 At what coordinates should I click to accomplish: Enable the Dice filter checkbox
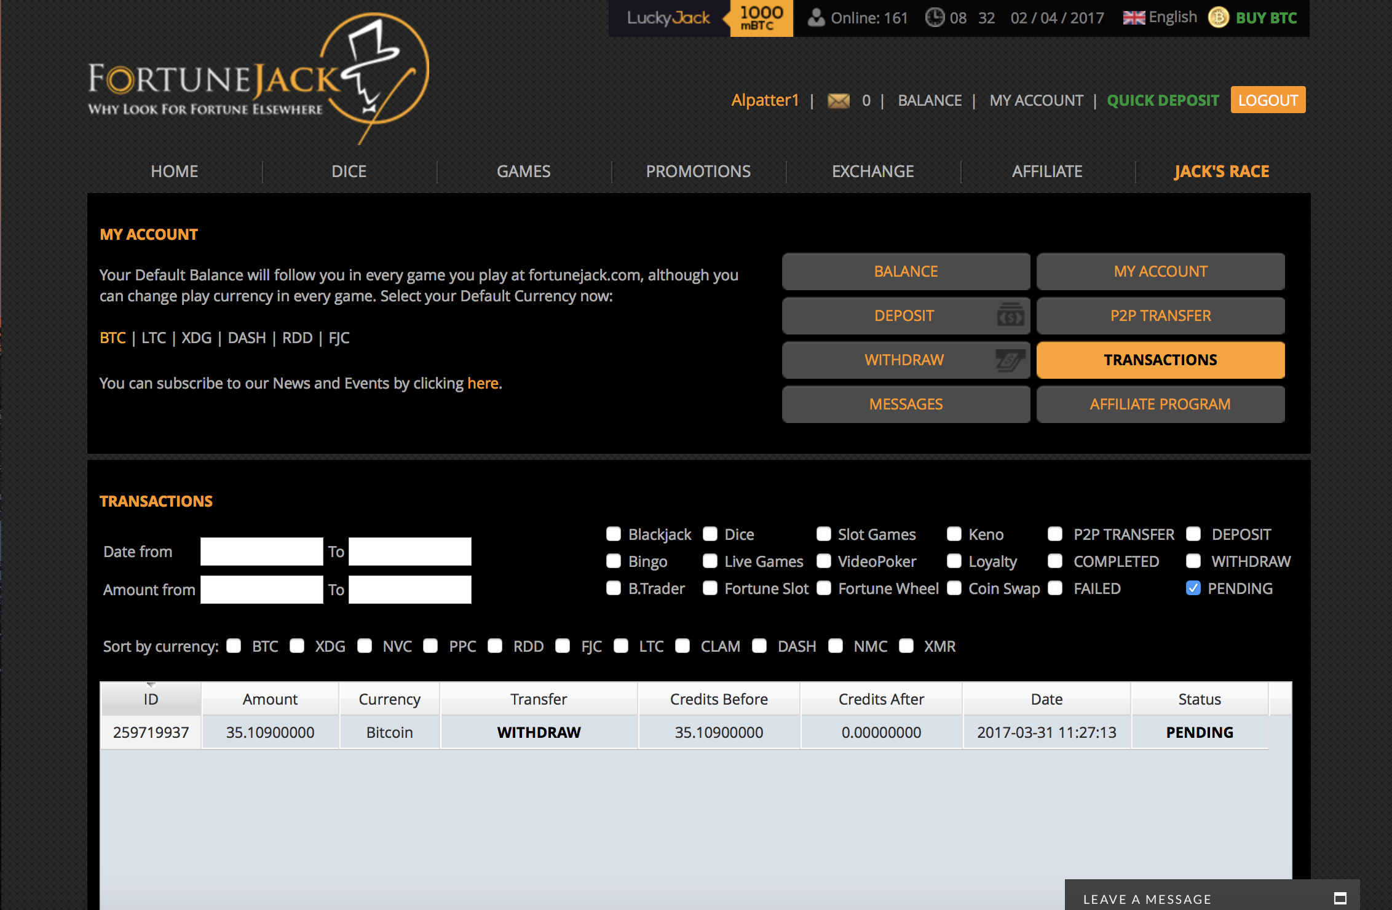[710, 534]
